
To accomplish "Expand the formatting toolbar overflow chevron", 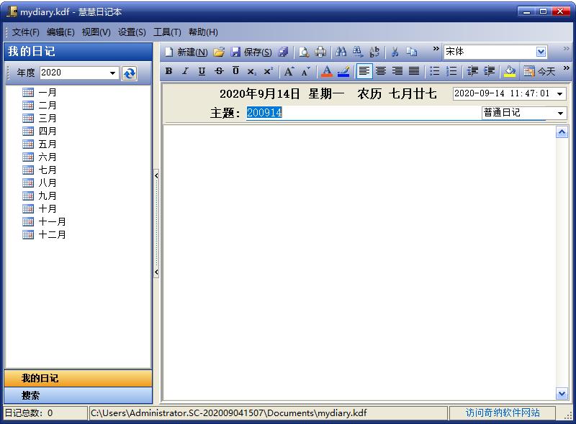I will click(566, 68).
